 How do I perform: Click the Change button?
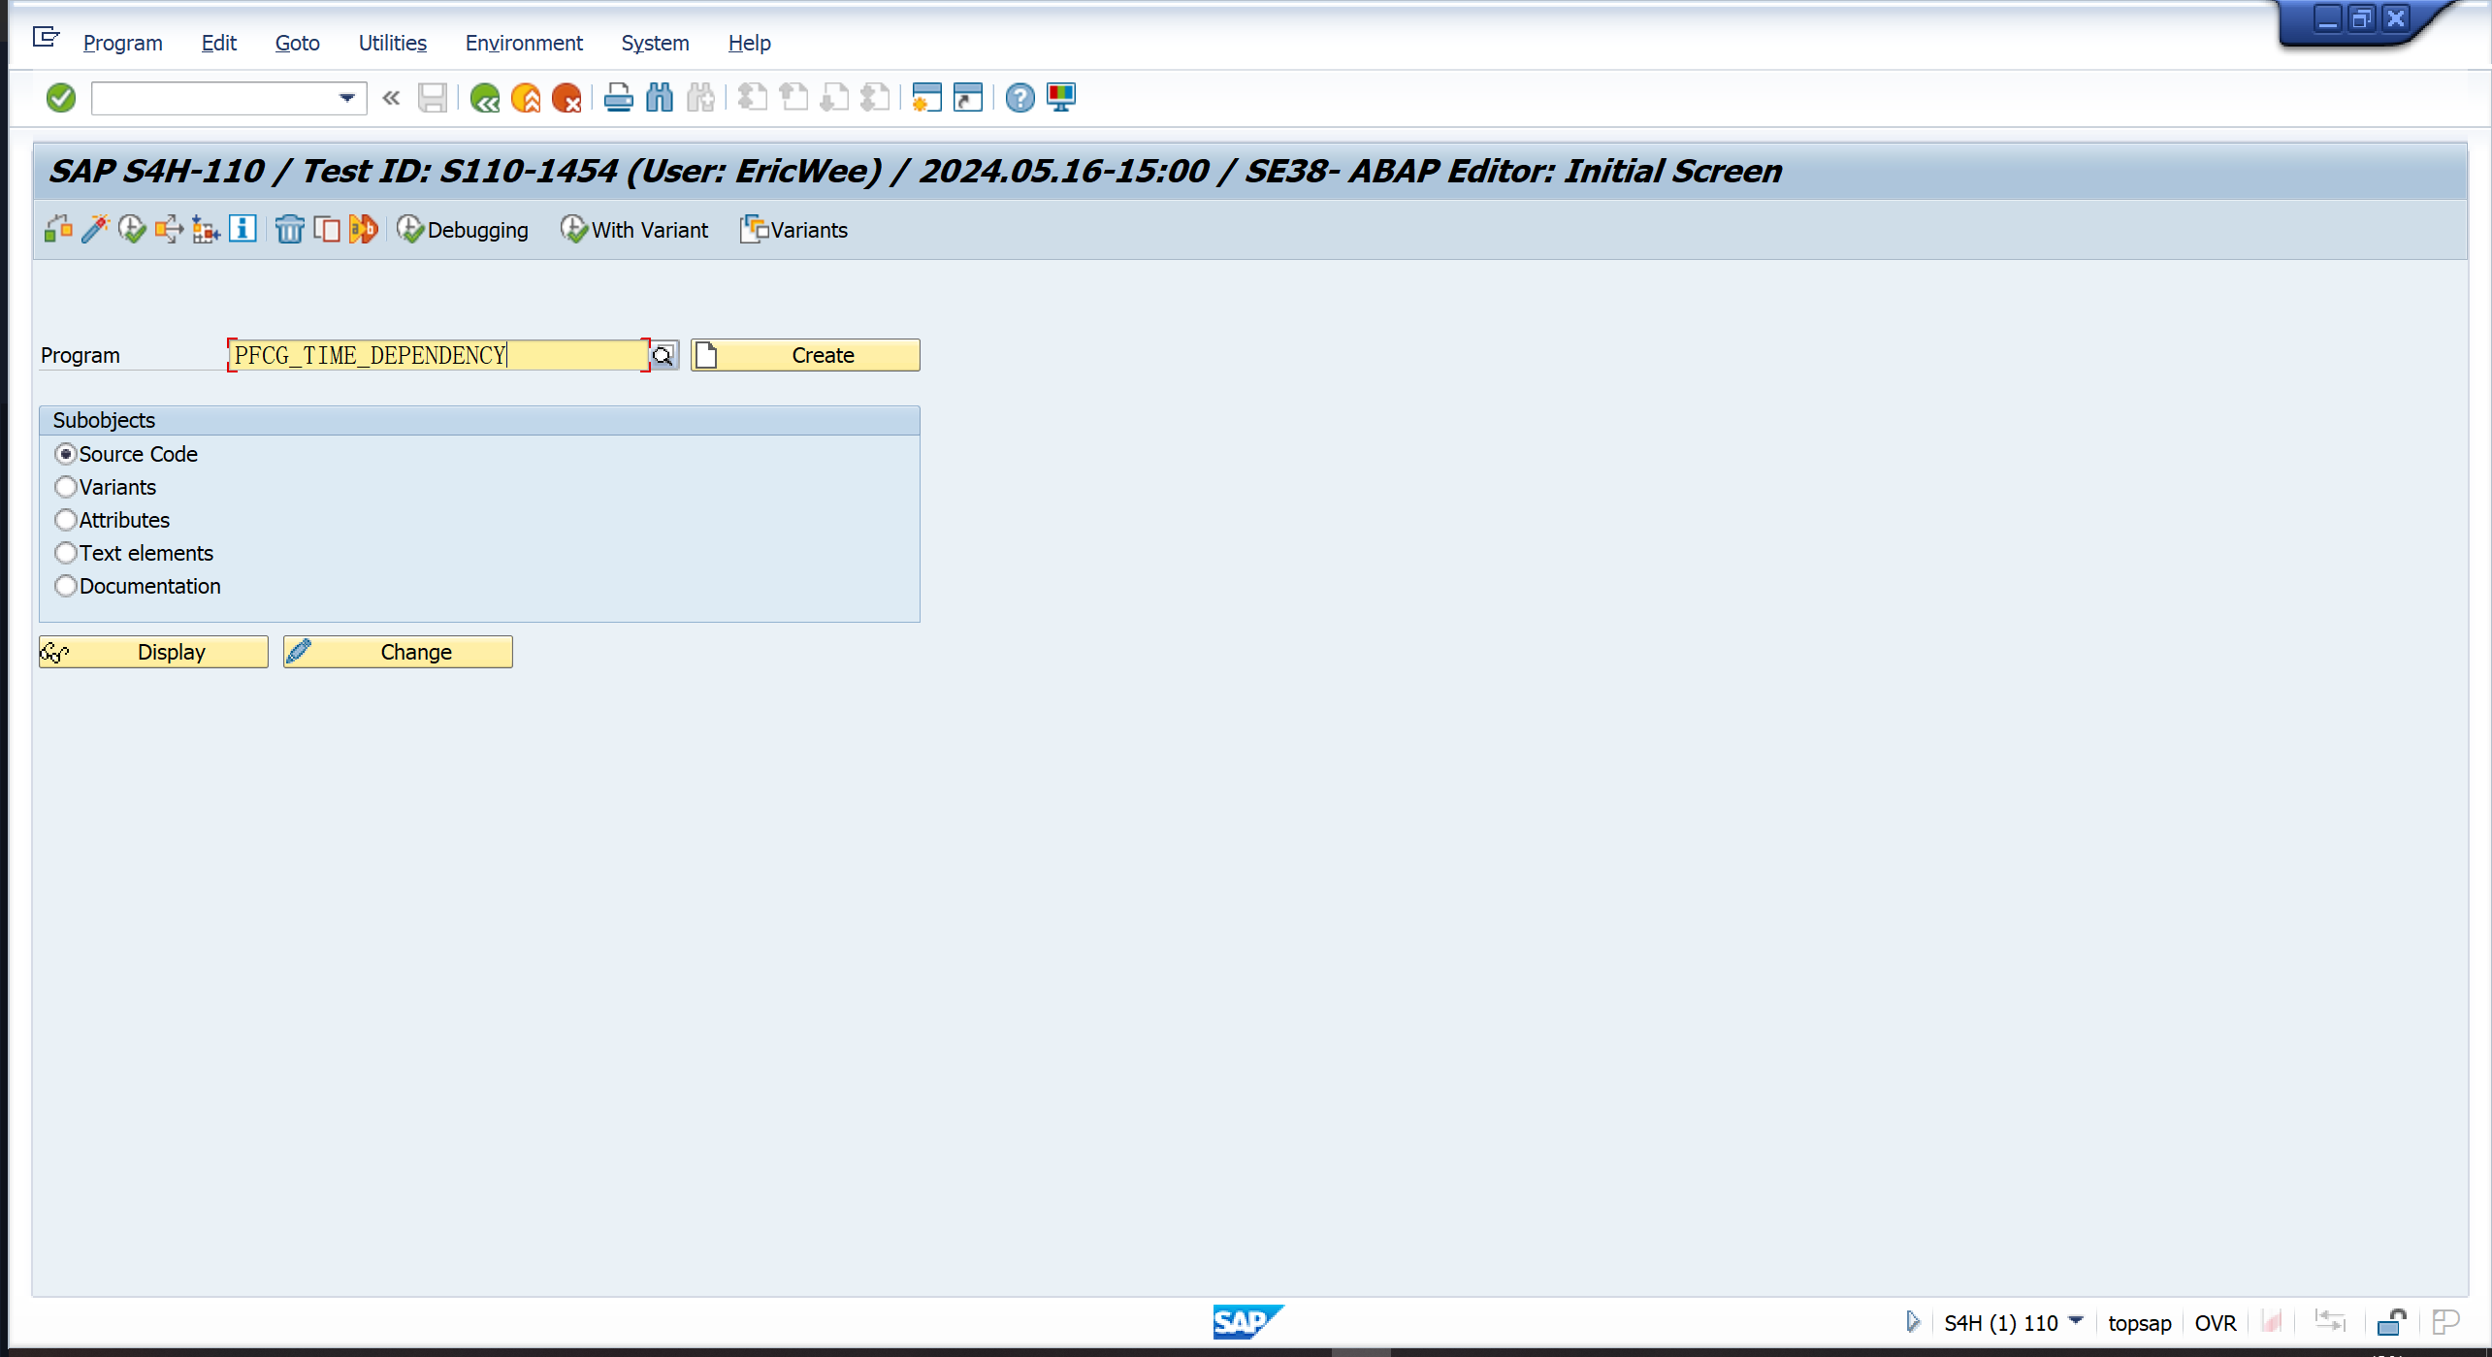point(398,652)
